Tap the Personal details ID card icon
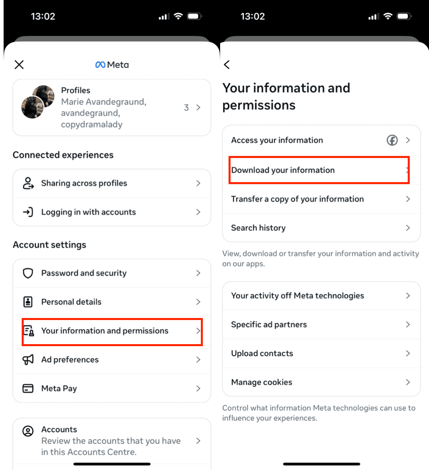 (x=28, y=302)
